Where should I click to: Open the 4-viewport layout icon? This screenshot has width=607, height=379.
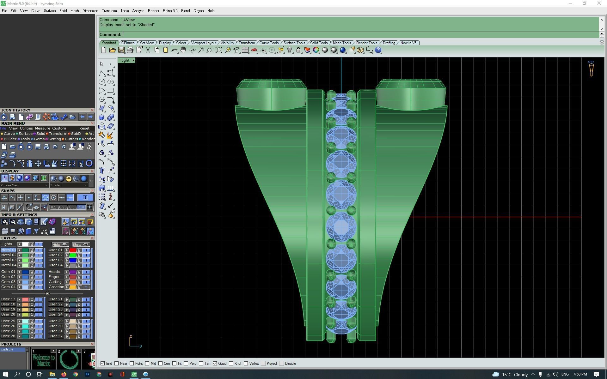click(x=245, y=50)
